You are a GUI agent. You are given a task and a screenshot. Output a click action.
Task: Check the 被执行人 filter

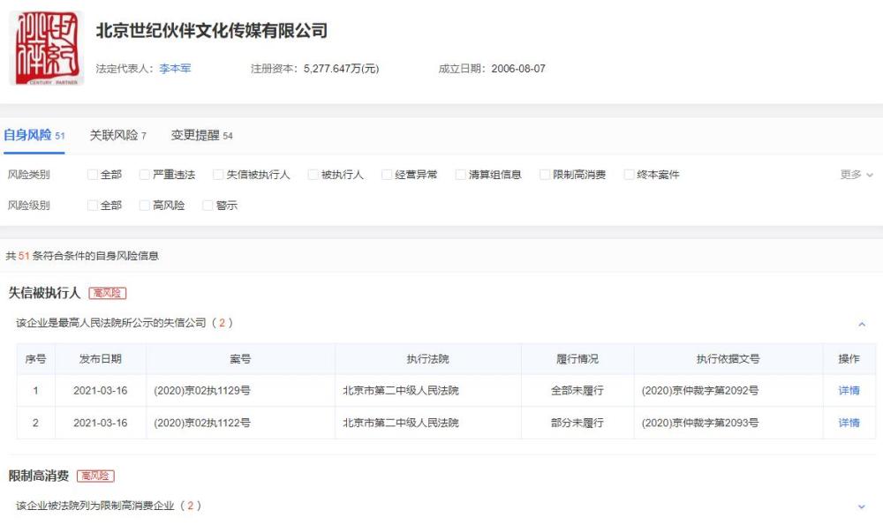(x=313, y=175)
